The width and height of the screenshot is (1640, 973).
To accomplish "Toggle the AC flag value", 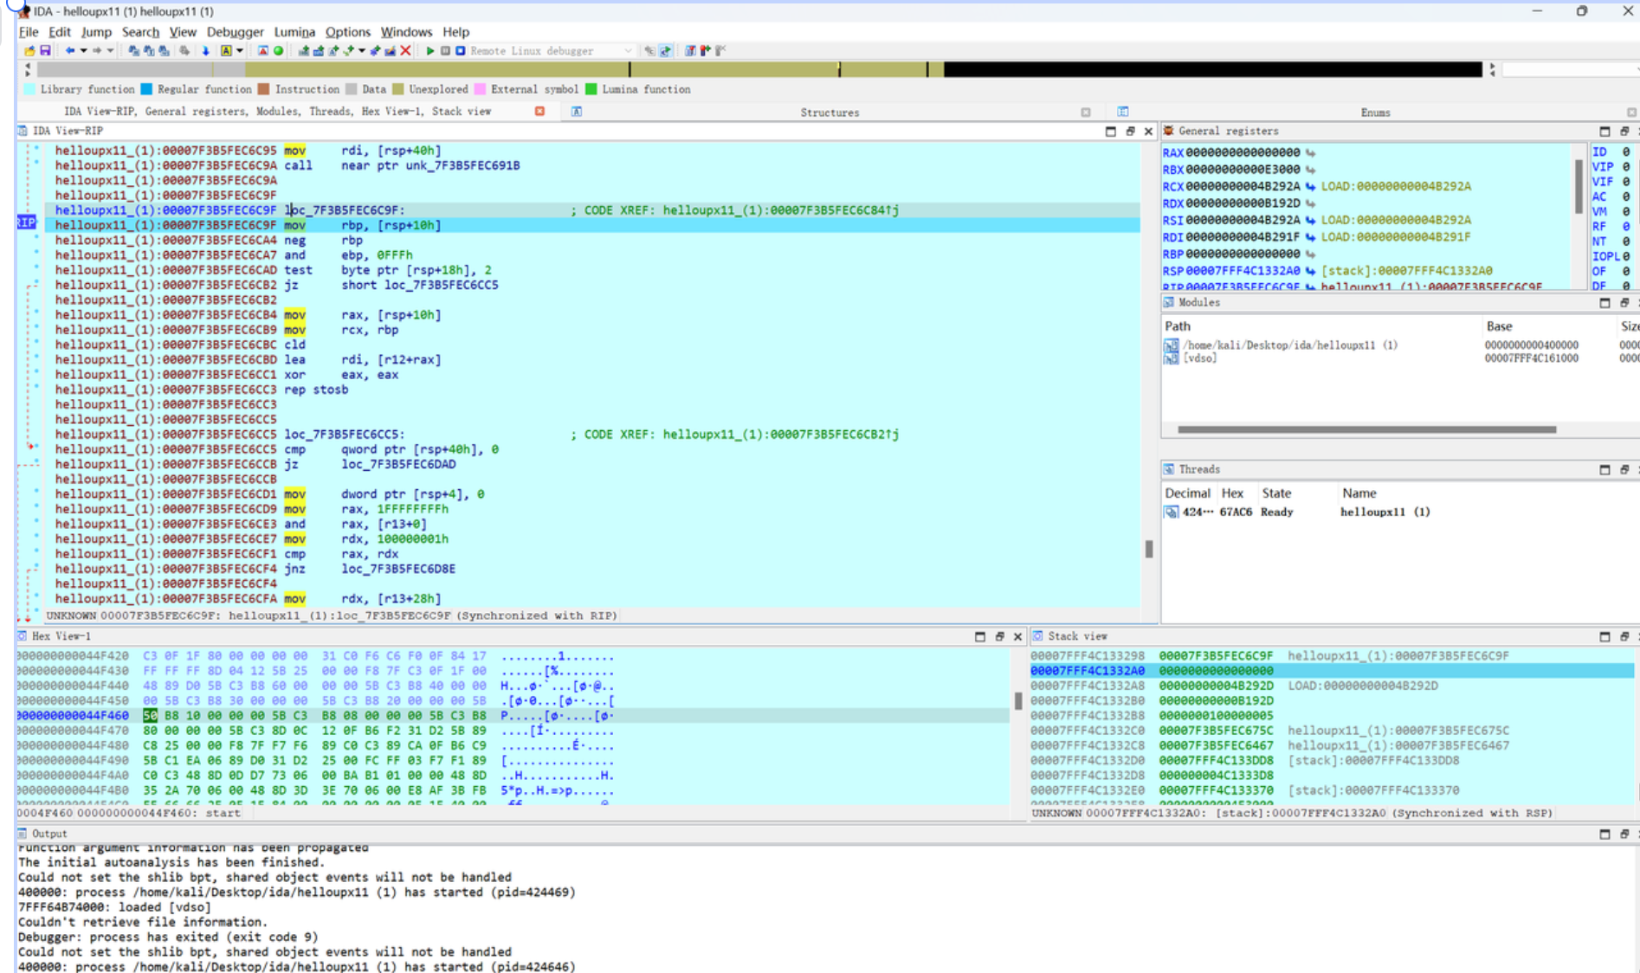I will pos(1625,197).
